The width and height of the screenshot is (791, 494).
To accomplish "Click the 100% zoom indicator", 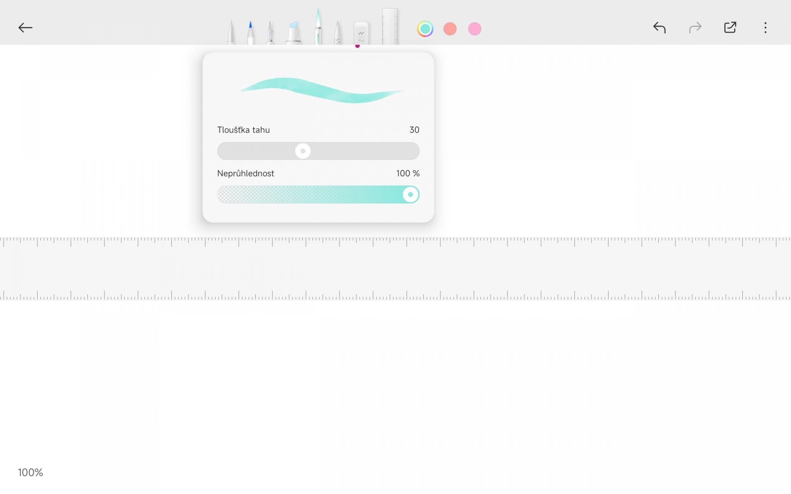I will 30,473.
